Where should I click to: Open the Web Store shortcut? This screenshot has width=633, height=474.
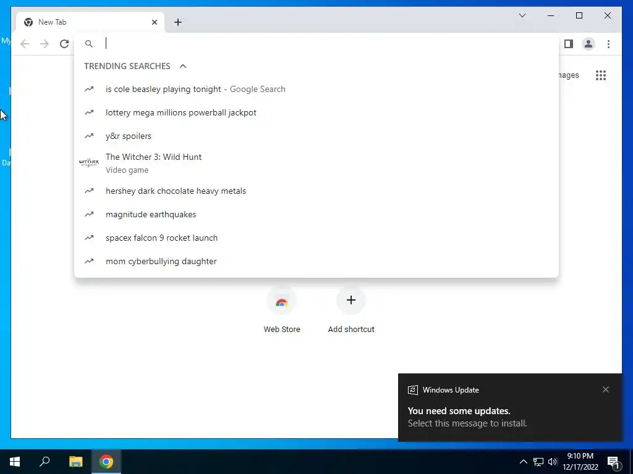click(282, 310)
